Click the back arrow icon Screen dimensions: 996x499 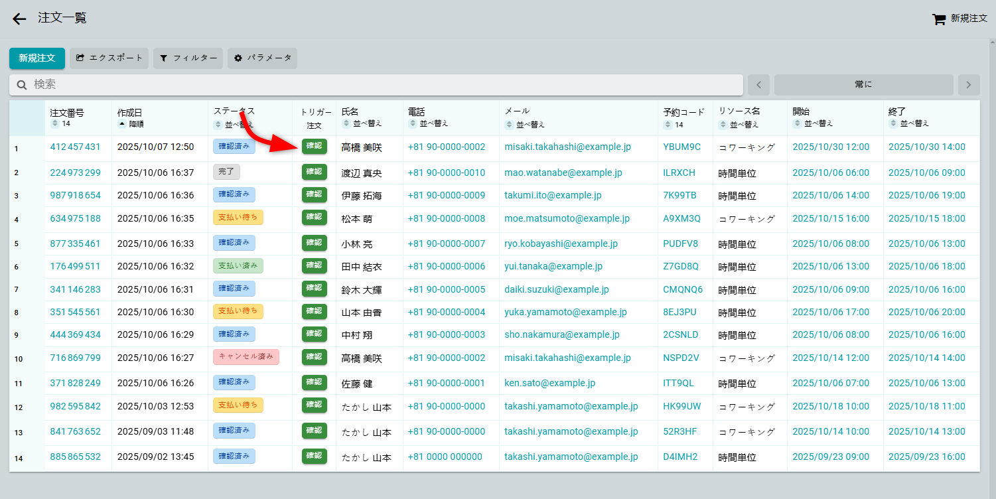coord(19,19)
